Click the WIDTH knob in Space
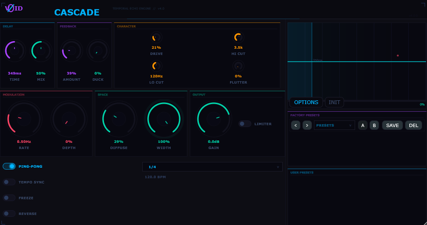 click(x=164, y=119)
